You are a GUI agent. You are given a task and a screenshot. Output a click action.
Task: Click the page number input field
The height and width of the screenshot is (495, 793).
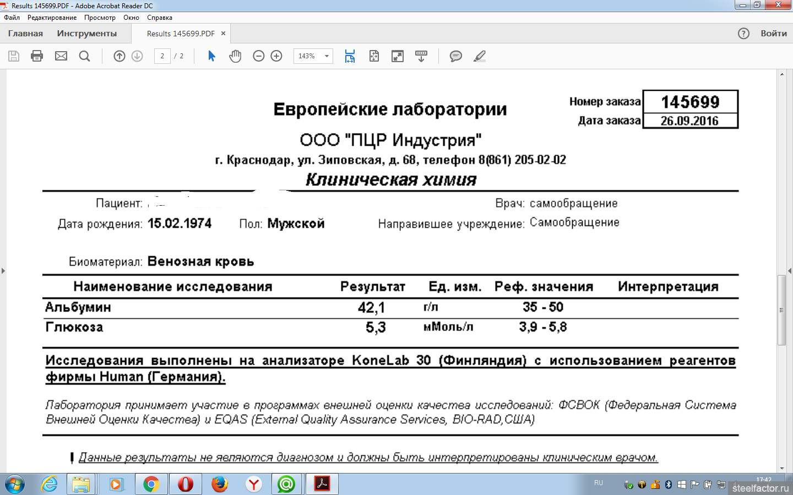[x=162, y=56]
